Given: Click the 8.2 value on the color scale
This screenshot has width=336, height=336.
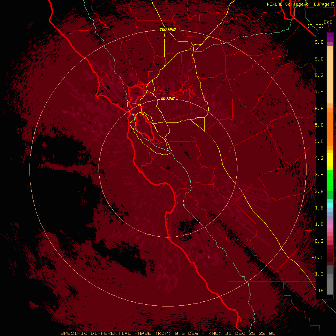Looking at the screenshot, I should [319, 75].
